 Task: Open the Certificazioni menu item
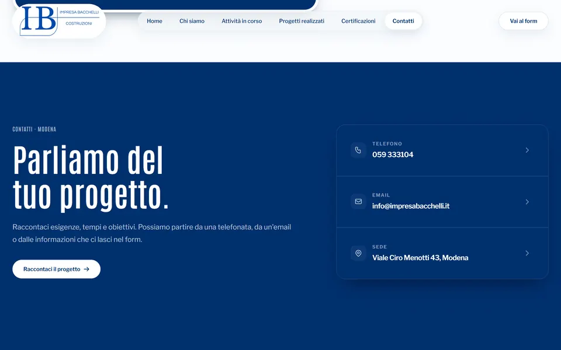tap(358, 21)
